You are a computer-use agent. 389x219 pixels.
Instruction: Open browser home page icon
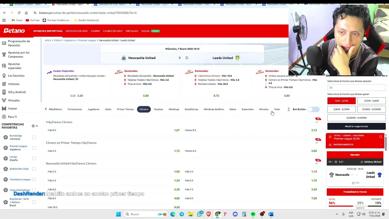(x=26, y=13)
